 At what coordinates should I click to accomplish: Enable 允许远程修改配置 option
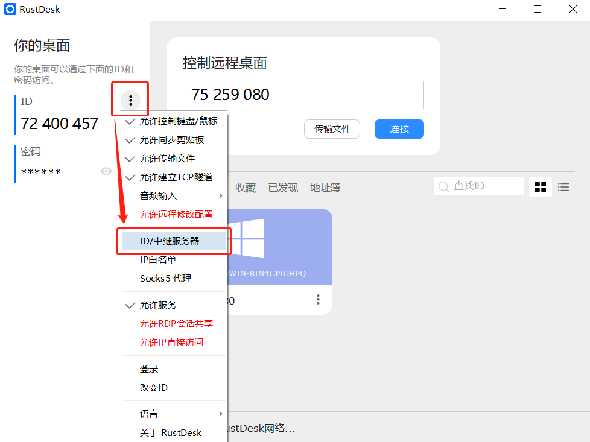[x=174, y=215]
